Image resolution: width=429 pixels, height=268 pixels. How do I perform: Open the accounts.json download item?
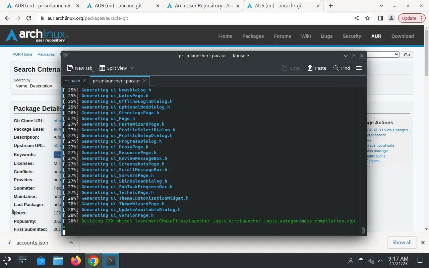[32, 243]
